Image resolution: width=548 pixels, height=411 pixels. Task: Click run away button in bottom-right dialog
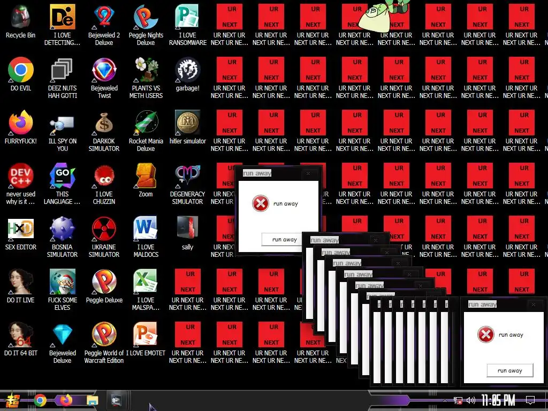510,370
